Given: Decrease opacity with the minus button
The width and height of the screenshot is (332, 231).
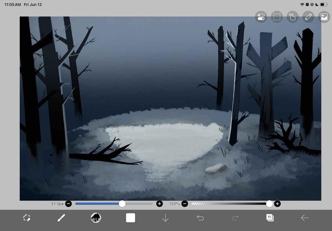Looking at the screenshot, I should click(x=185, y=204).
